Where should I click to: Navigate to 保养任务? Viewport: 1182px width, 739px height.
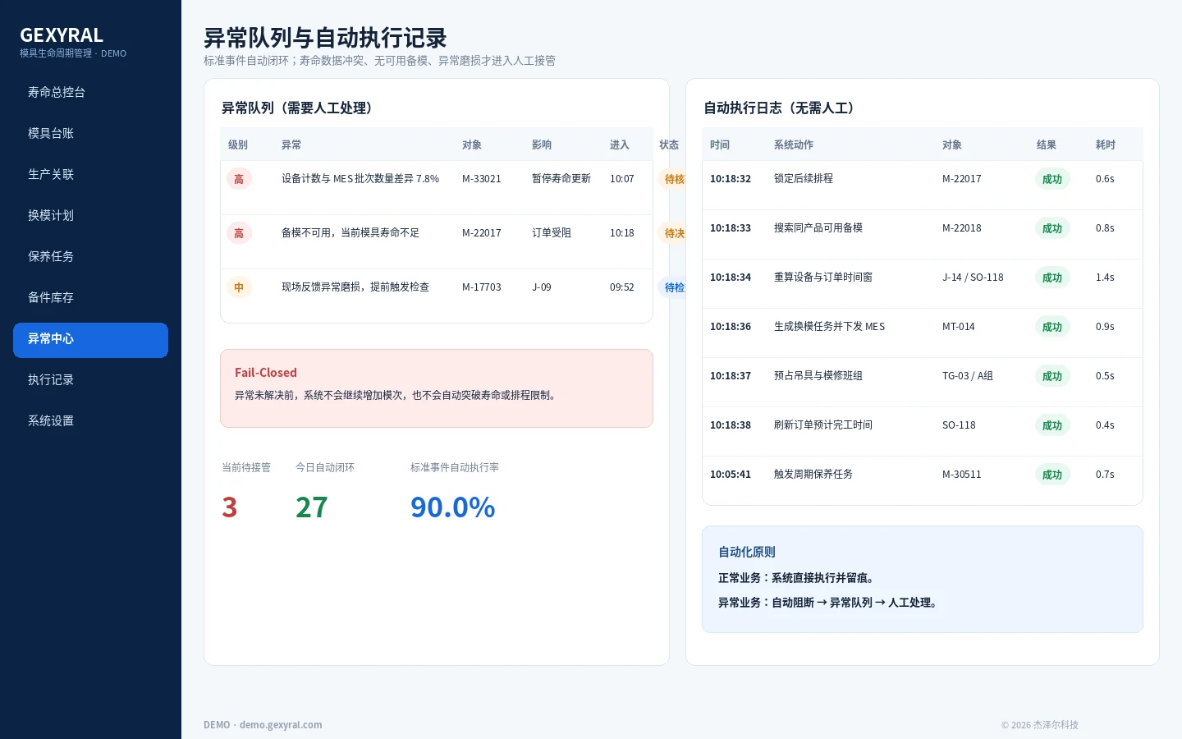pyautogui.click(x=90, y=257)
